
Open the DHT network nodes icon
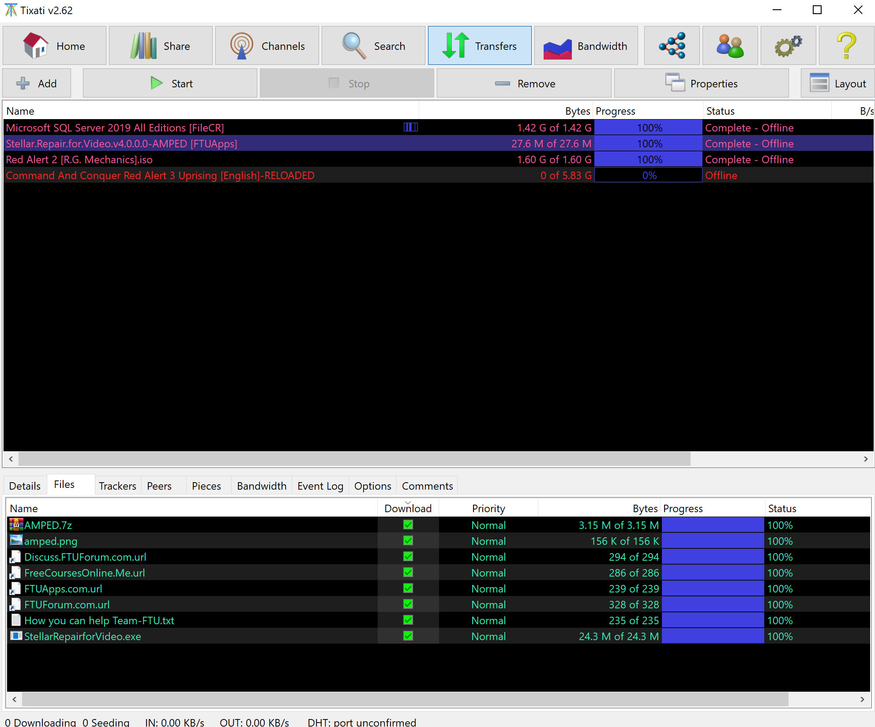tap(672, 45)
